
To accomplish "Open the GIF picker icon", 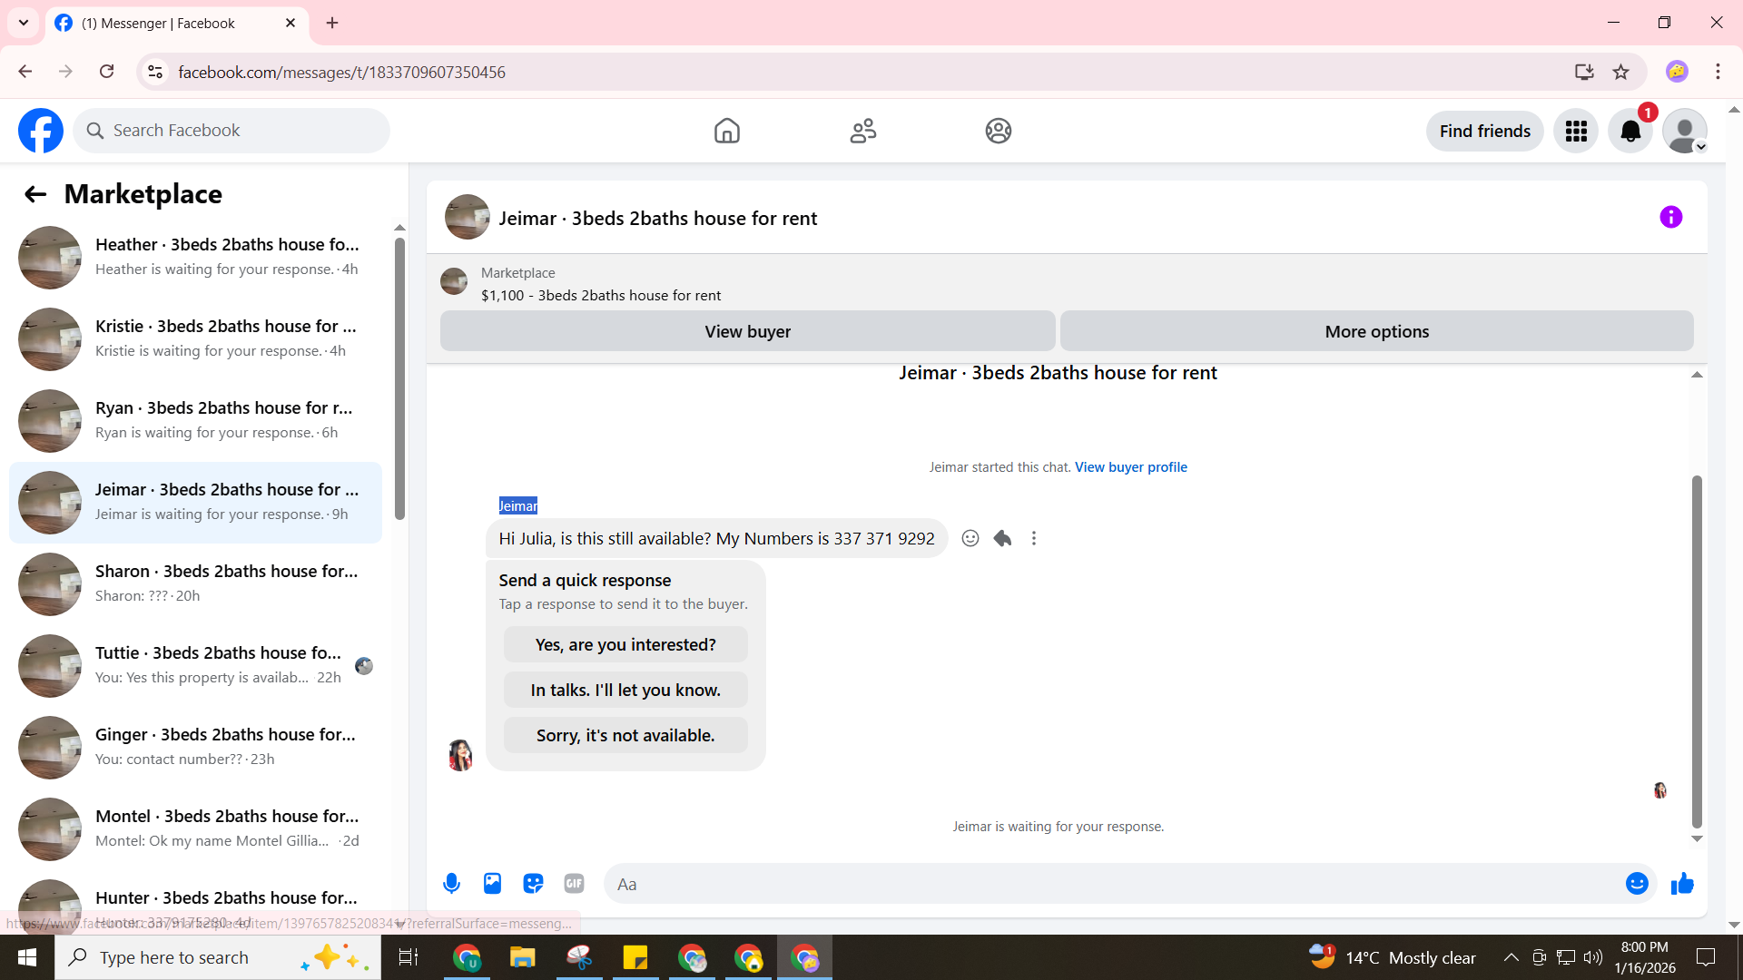I will 574,884.
